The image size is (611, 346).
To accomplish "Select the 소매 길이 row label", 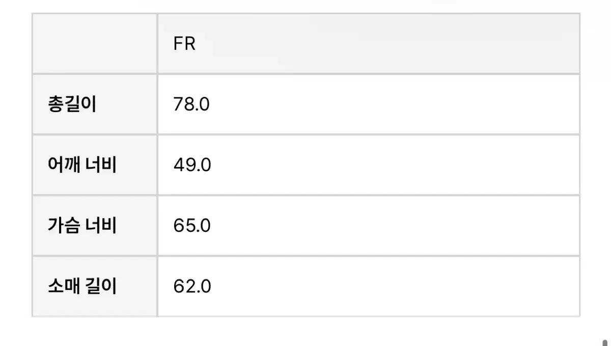I will [x=82, y=286].
